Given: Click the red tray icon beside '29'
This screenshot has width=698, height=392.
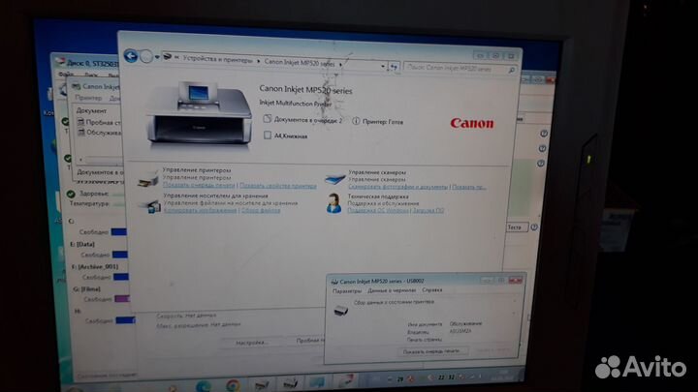Looking at the screenshot, I should (x=410, y=379).
